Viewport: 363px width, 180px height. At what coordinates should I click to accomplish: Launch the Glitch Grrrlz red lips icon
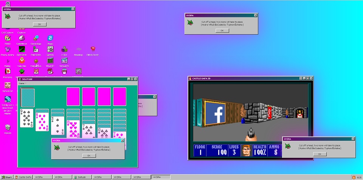coord(93,49)
